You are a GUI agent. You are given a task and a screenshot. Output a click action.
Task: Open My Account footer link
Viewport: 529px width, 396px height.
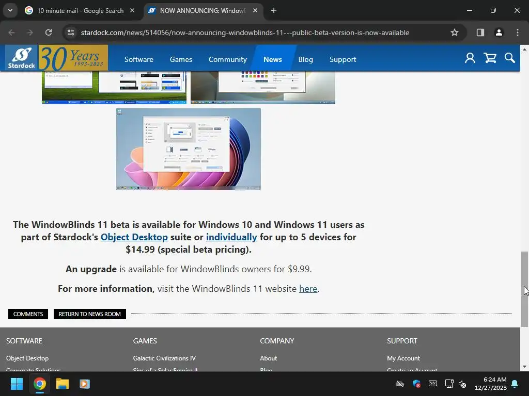[403, 358]
